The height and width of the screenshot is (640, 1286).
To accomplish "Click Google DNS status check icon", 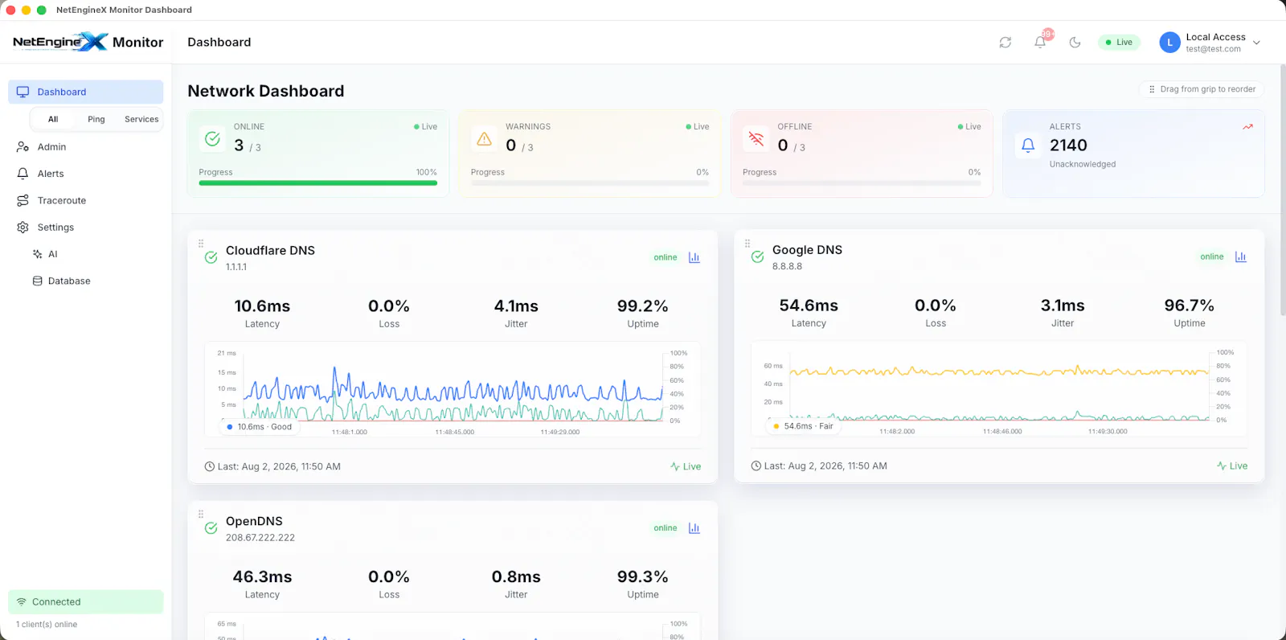I will pyautogui.click(x=757, y=257).
